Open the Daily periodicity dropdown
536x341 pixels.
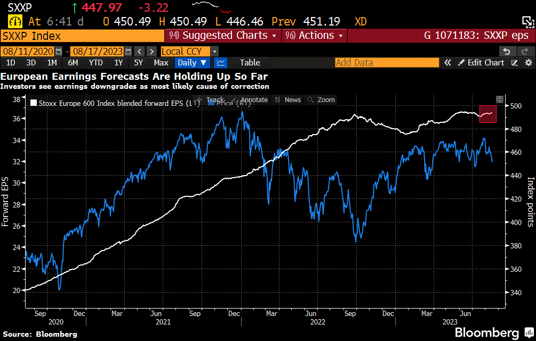pos(192,63)
